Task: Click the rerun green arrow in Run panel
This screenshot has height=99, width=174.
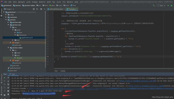Action: 5,78
